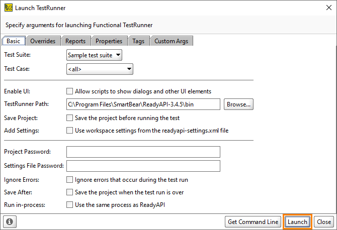The width and height of the screenshot is (337, 230).
Task: Go to the Tags tab
Action: 138,41
